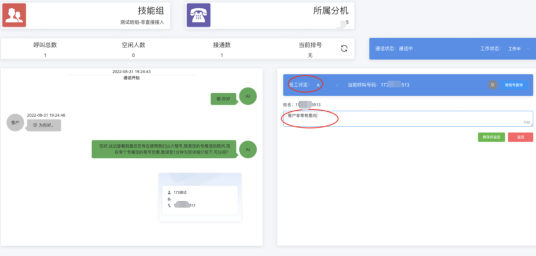Click the remarks text field 客户非常有意向
This screenshot has width=536, height=256.
pos(407,118)
